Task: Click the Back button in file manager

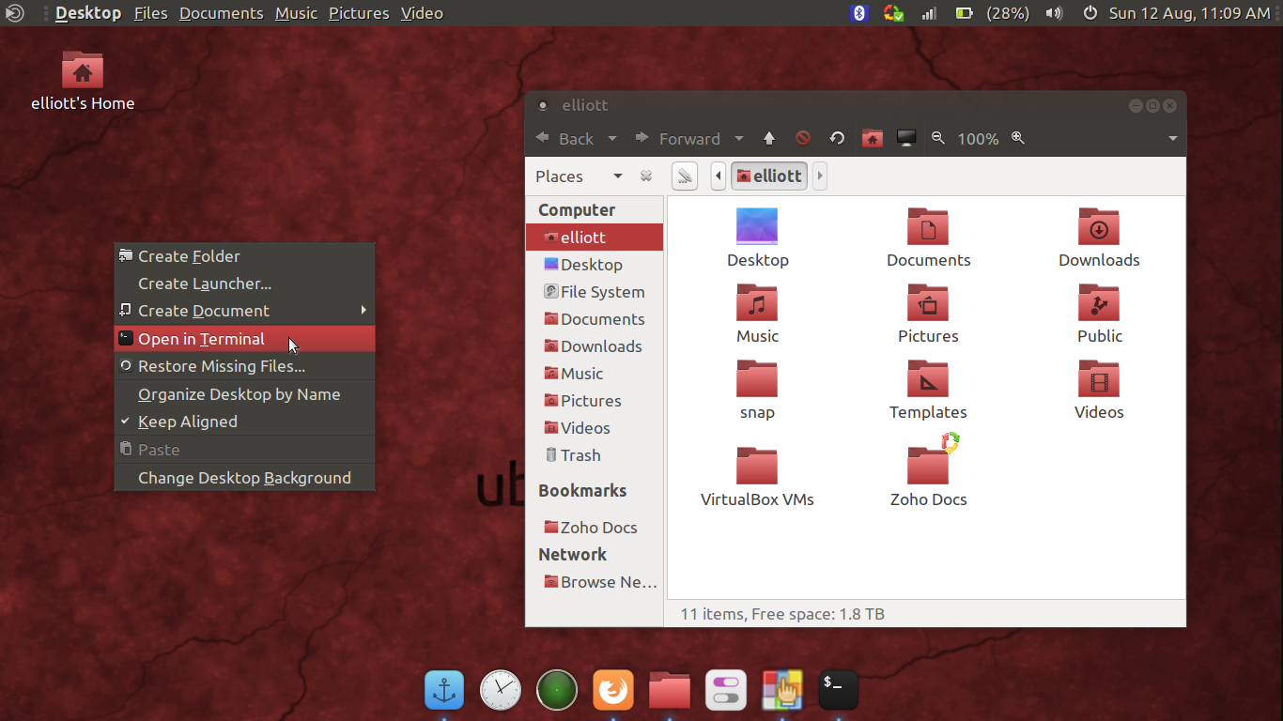Action: tap(564, 138)
